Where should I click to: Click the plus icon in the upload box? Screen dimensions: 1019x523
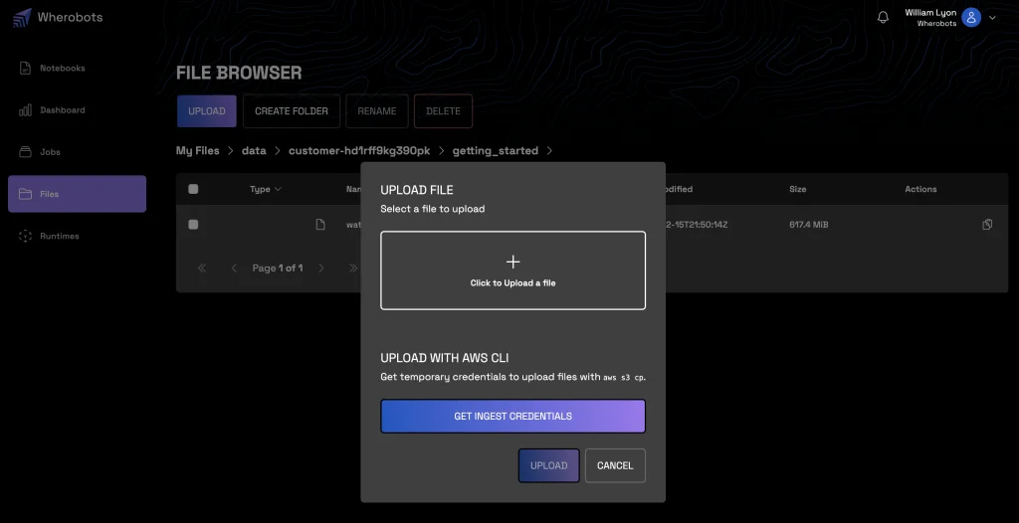(512, 261)
